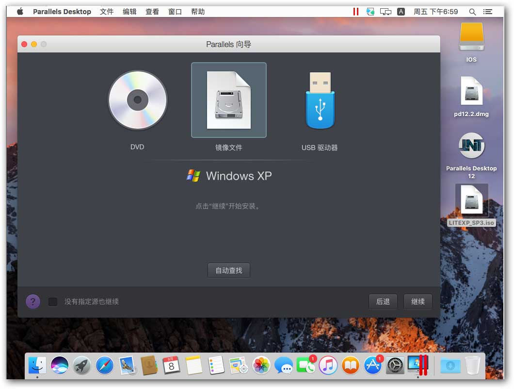
Task: Launch System Preferences from the Dock
Action: coord(395,365)
